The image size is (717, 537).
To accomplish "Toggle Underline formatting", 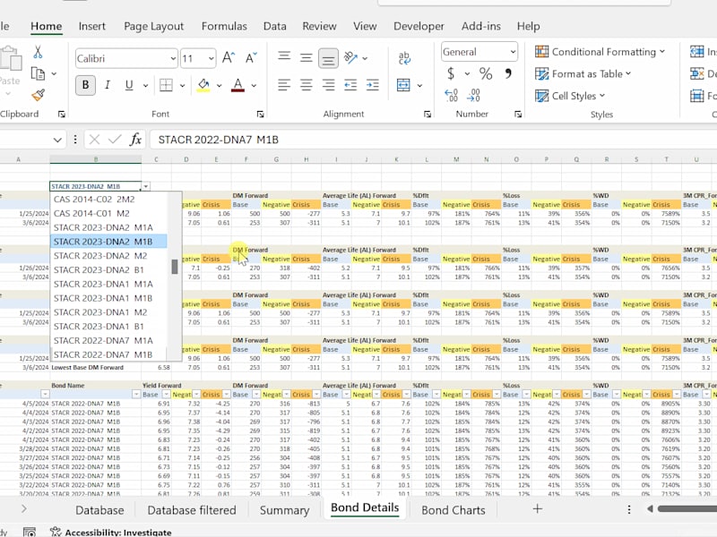I will click(x=129, y=85).
